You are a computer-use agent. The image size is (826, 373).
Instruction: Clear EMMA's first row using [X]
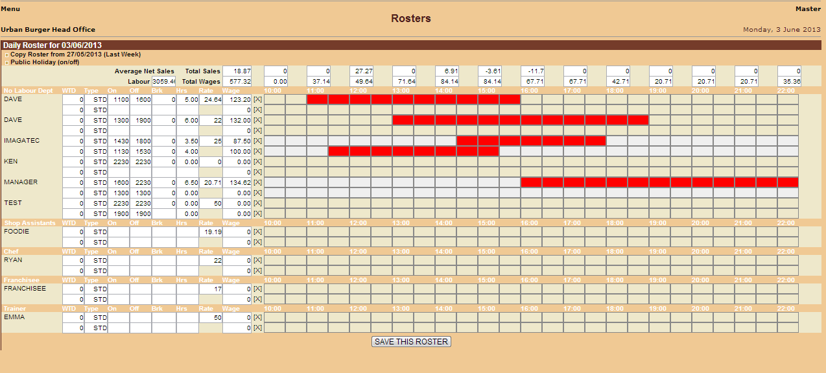257,318
